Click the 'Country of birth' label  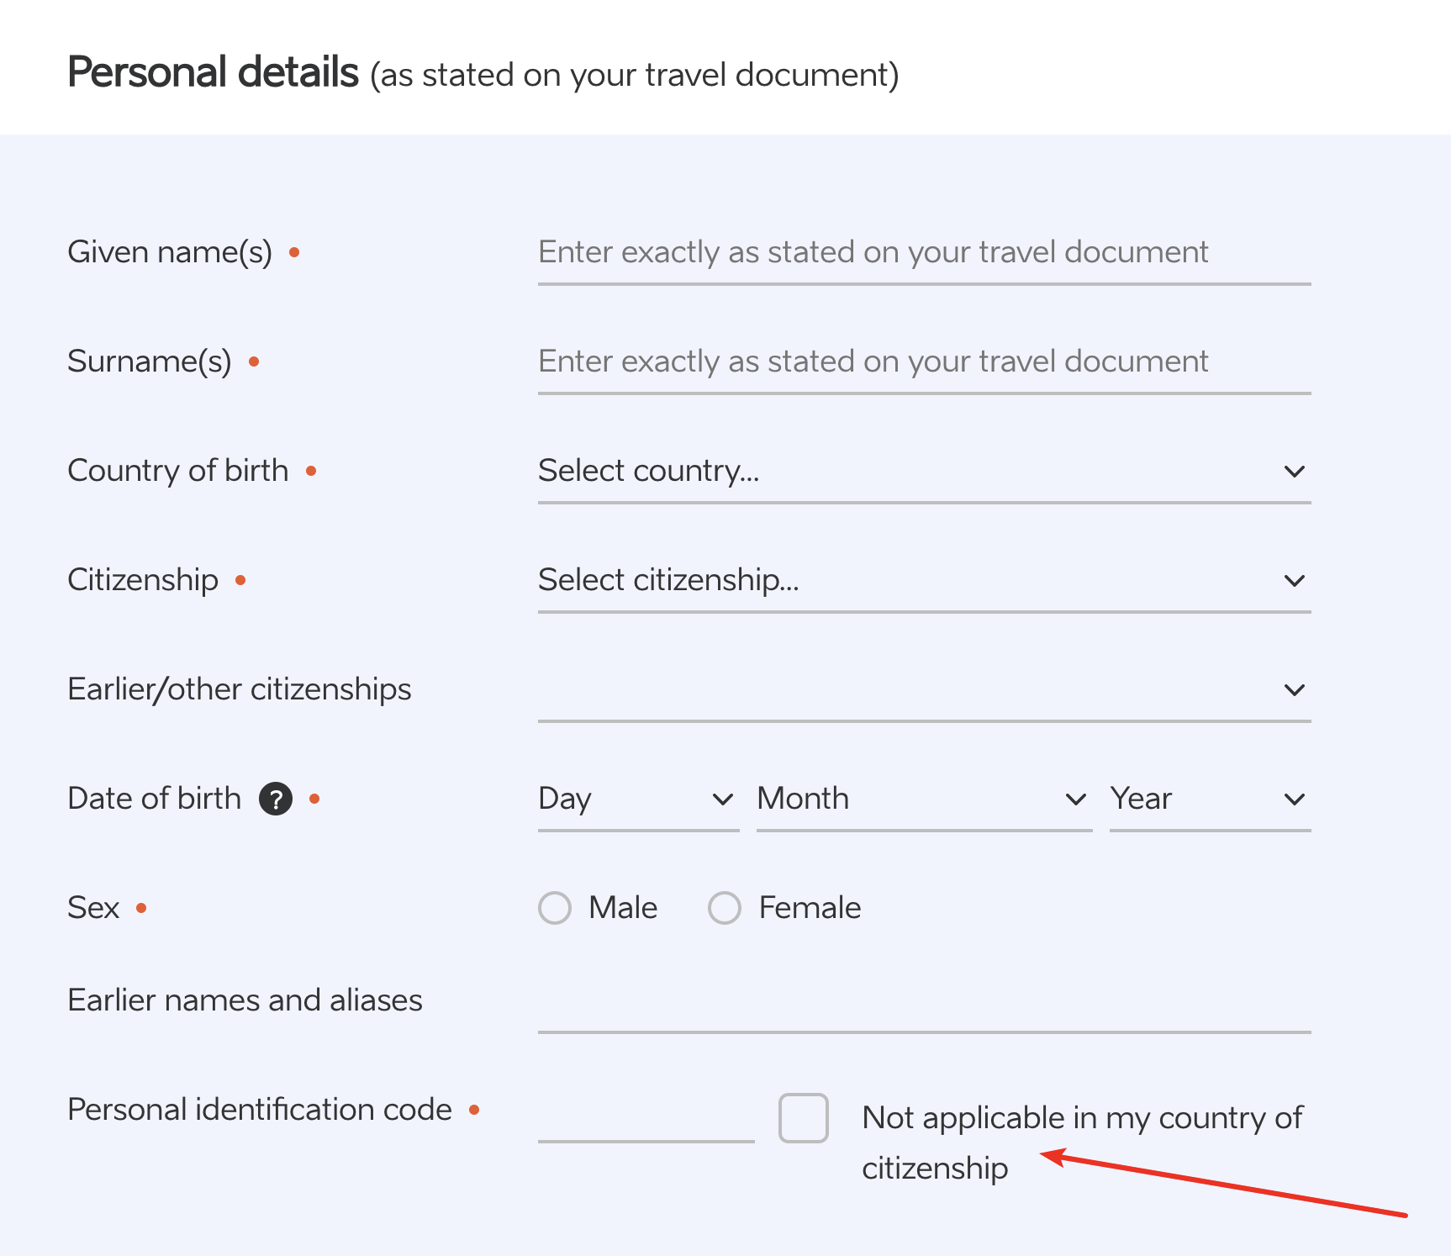tap(178, 471)
